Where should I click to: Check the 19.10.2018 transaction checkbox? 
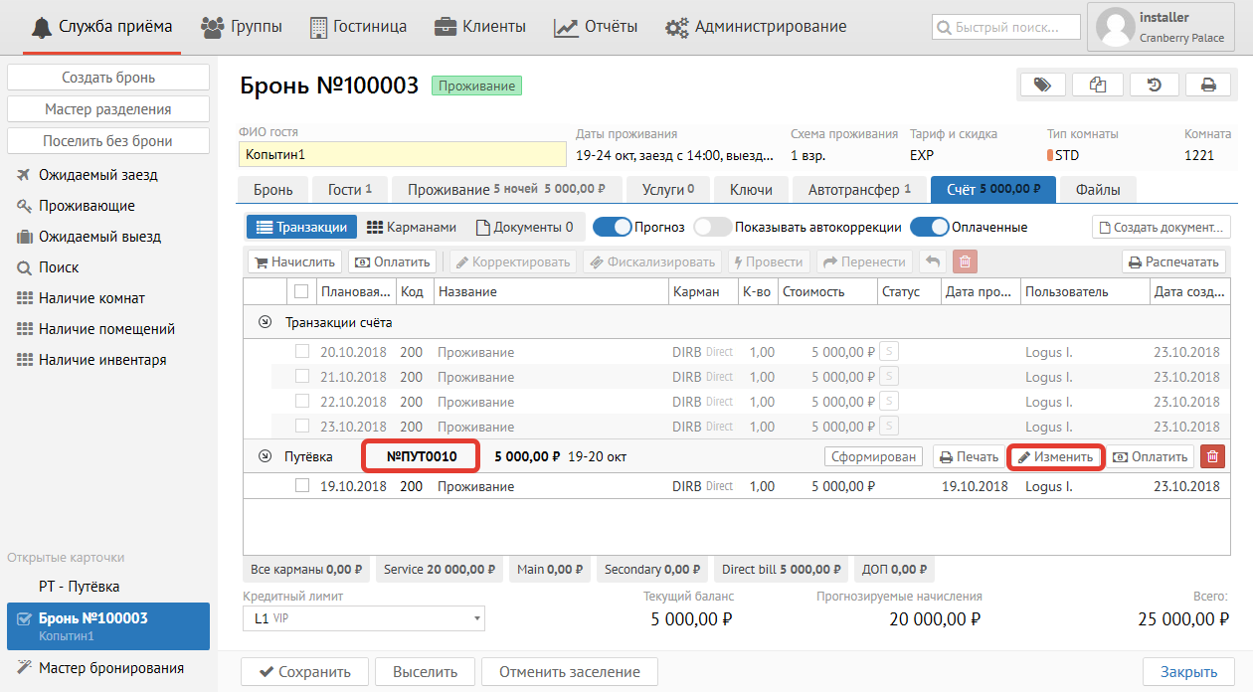tap(302, 486)
